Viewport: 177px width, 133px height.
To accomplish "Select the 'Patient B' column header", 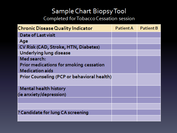I will coord(149,28).
